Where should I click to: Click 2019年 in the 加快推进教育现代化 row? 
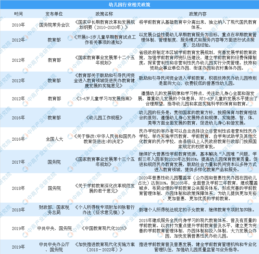pos(18,247)
